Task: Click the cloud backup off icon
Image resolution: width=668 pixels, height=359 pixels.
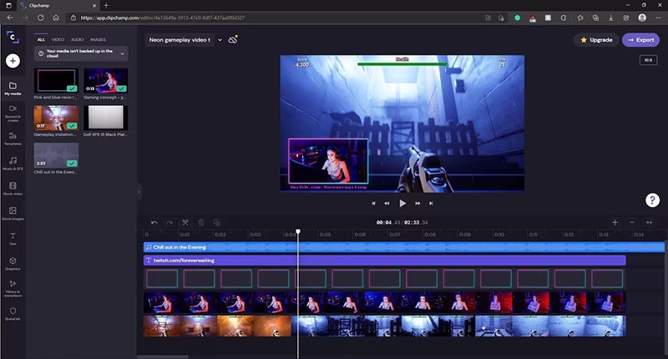Action: tap(233, 39)
